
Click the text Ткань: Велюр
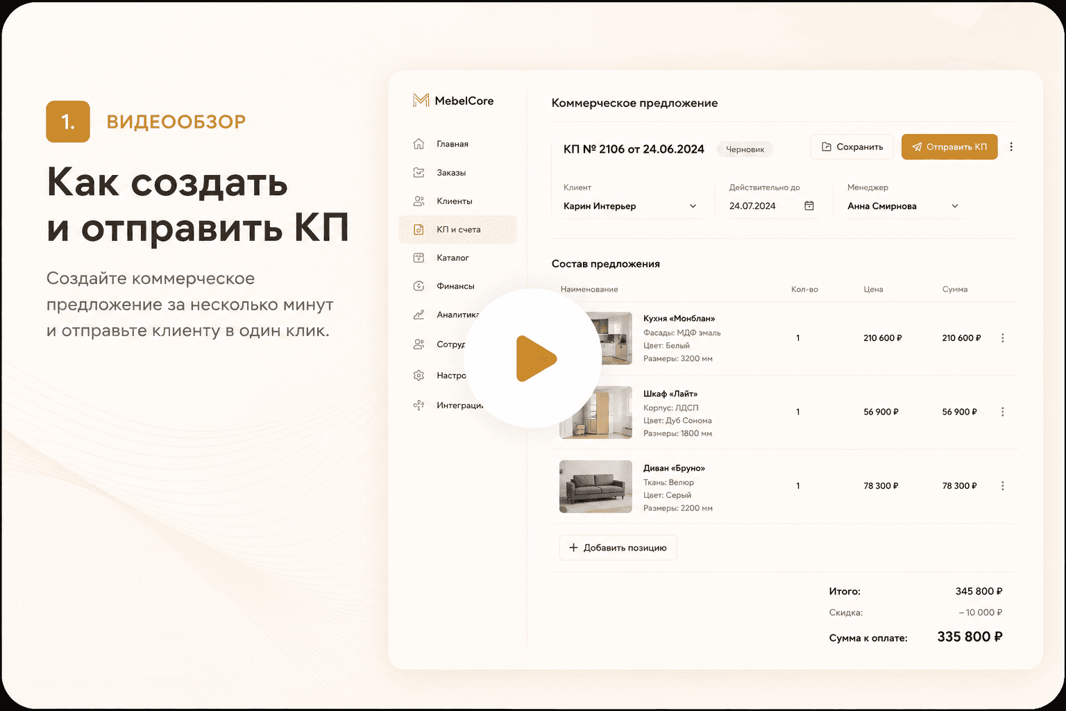(668, 482)
